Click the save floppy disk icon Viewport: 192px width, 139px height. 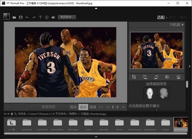click(21, 17)
